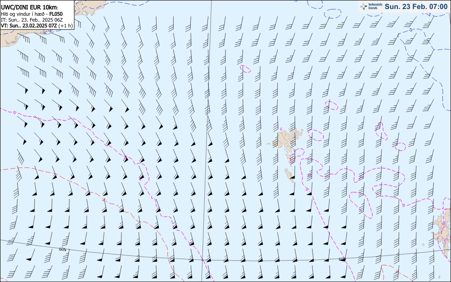Select the 'Hiti og vindur í hæð - FL050' line
The height and width of the screenshot is (282, 451).
32,14
